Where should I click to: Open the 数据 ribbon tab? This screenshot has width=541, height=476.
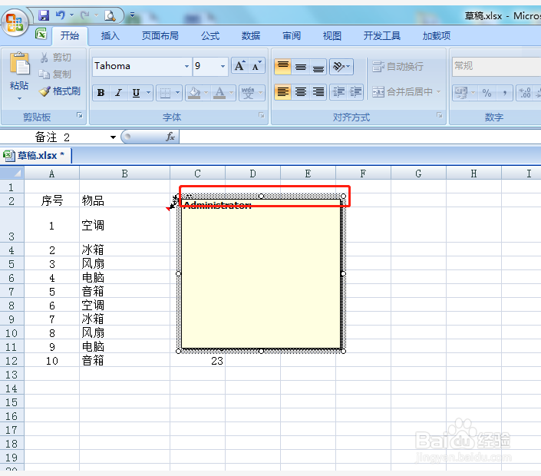click(x=250, y=35)
